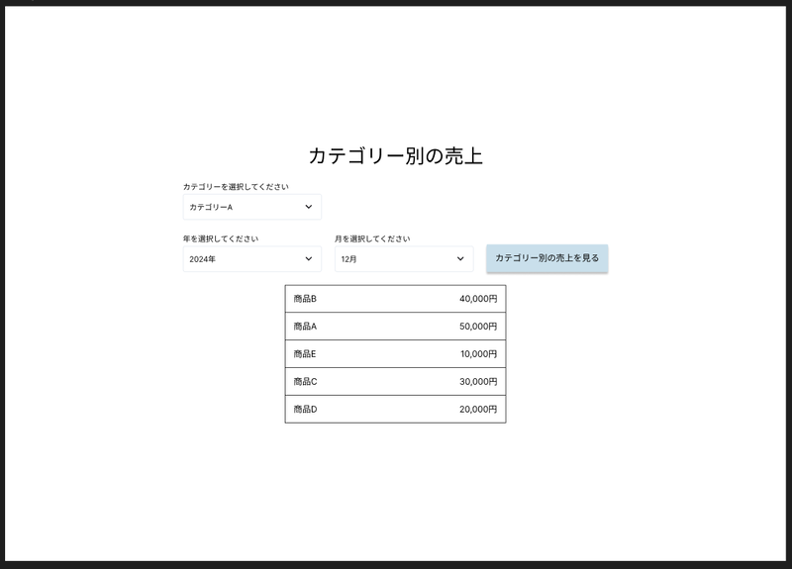The height and width of the screenshot is (569, 792).
Task: Click the カテゴリーを選択してください label
Action: coord(236,187)
